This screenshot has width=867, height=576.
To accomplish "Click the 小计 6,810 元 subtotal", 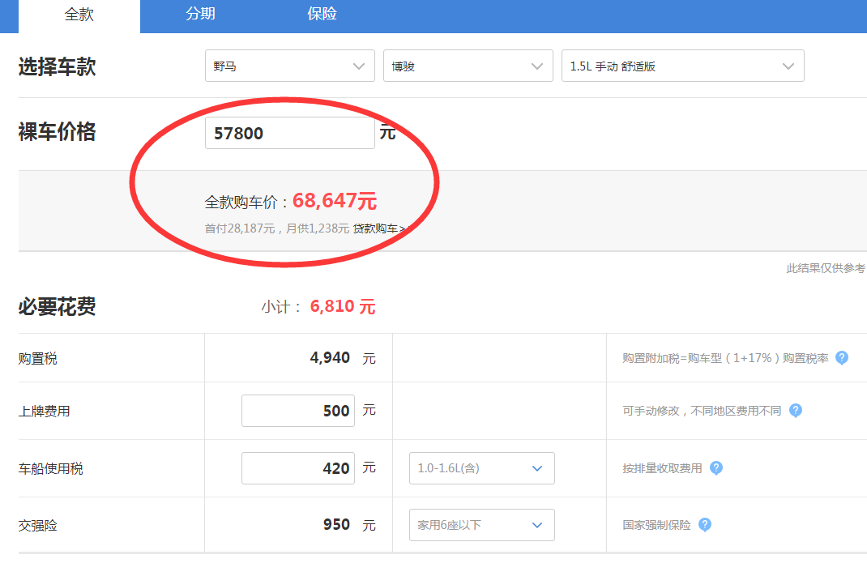I will click(x=342, y=306).
